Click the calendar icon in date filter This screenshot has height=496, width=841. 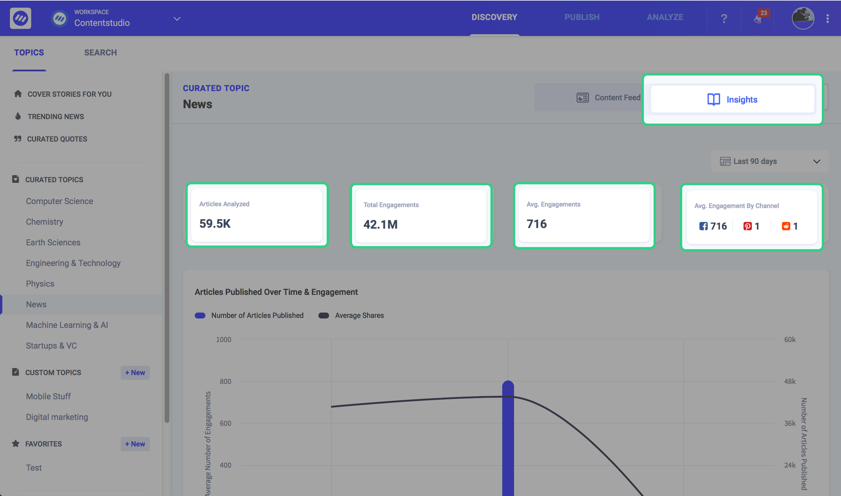725,161
